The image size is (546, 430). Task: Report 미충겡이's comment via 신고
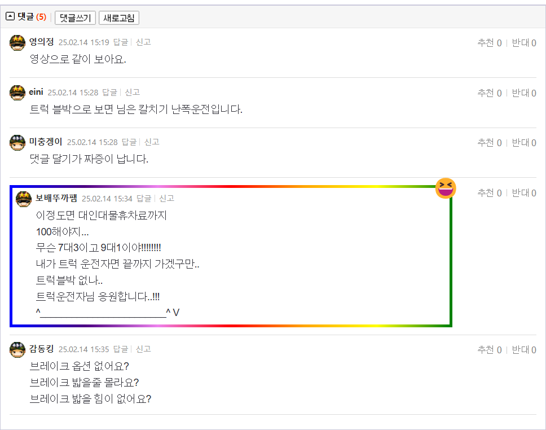(152, 142)
